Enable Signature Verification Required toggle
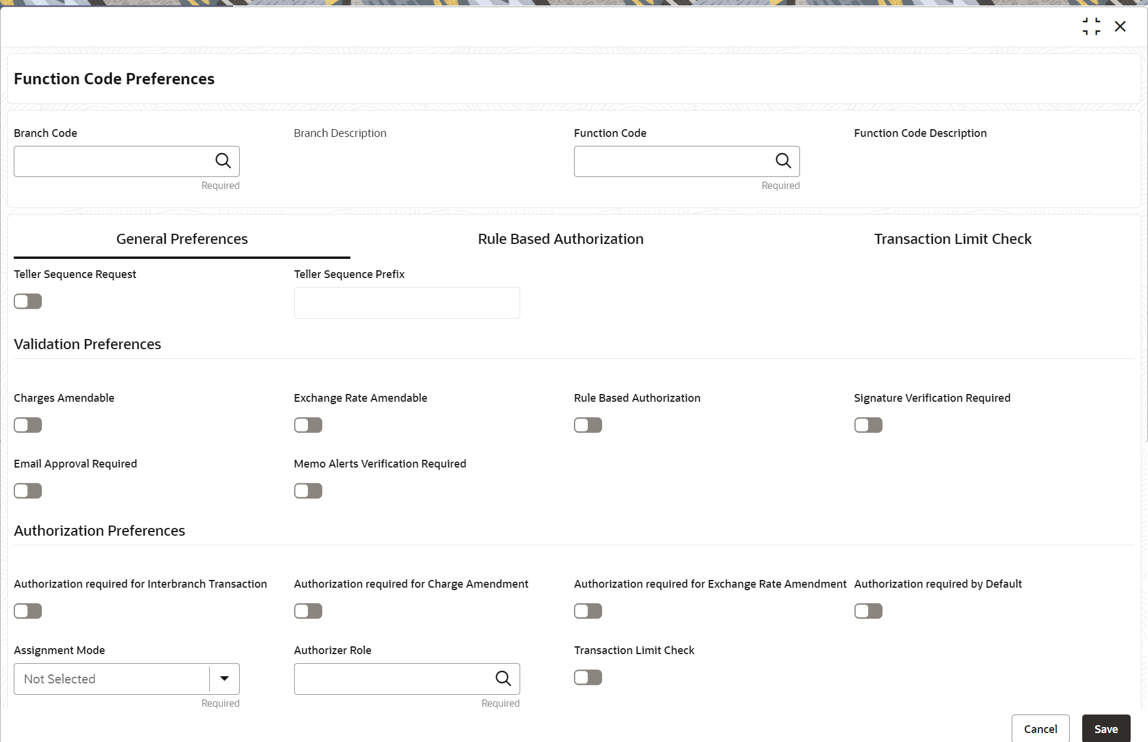 [868, 425]
